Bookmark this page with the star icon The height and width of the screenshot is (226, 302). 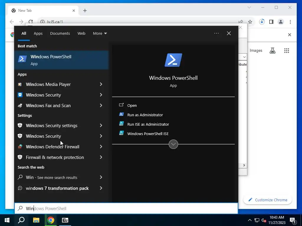click(250, 22)
